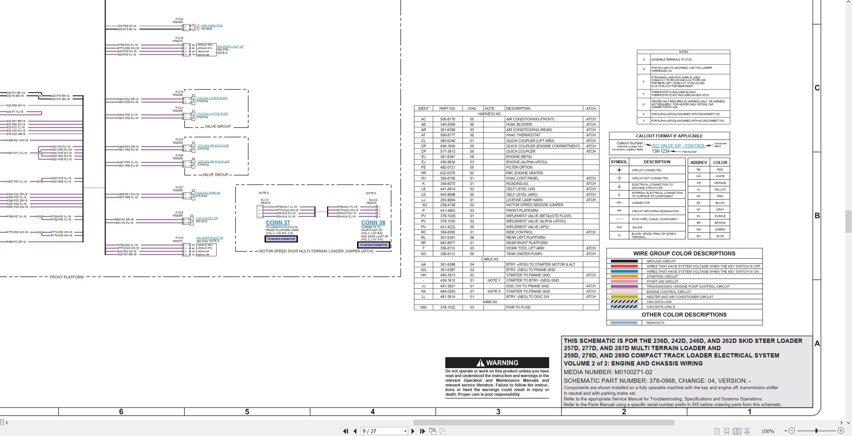The height and width of the screenshot is (436, 852).
Task: Open the (116) SOL LH RVS PUMP link
Action: pos(212,98)
